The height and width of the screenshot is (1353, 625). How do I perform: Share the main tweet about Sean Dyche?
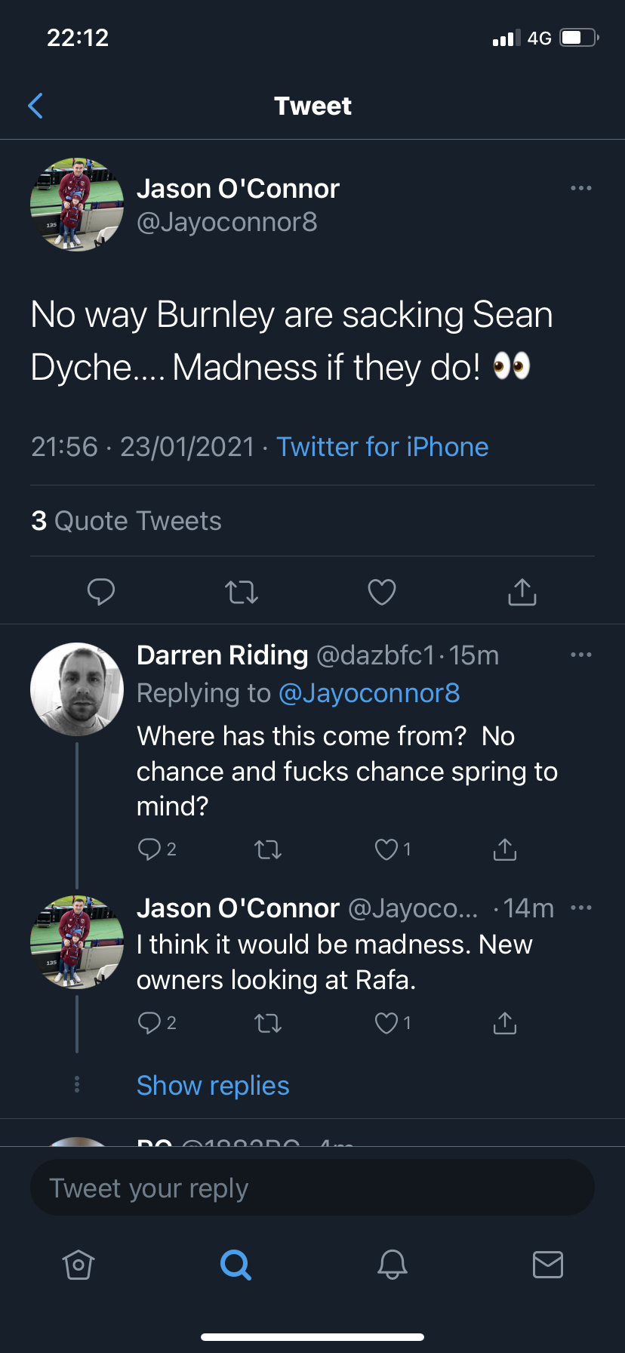522,592
